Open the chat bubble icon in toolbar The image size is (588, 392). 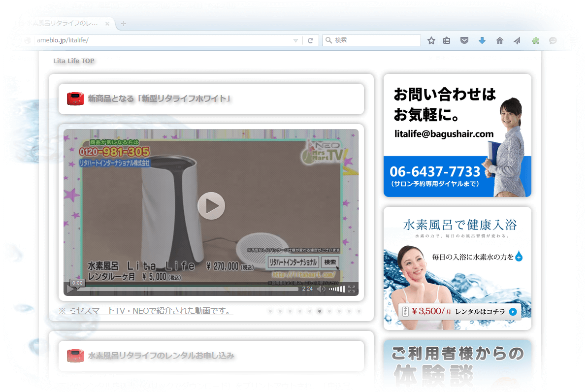coord(553,40)
